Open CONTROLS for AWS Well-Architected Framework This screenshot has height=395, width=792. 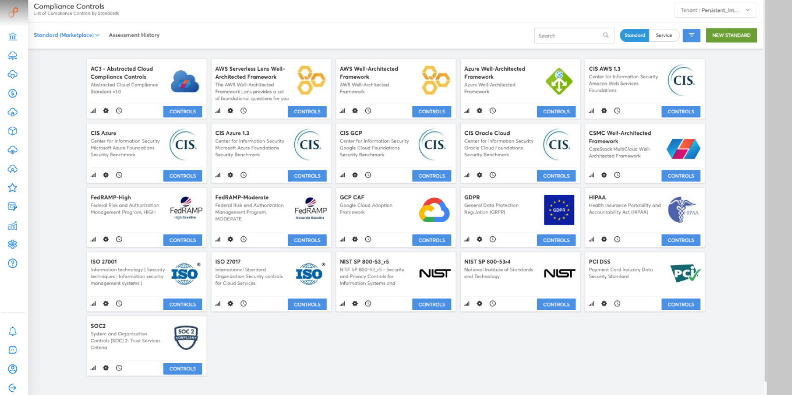[x=432, y=112]
